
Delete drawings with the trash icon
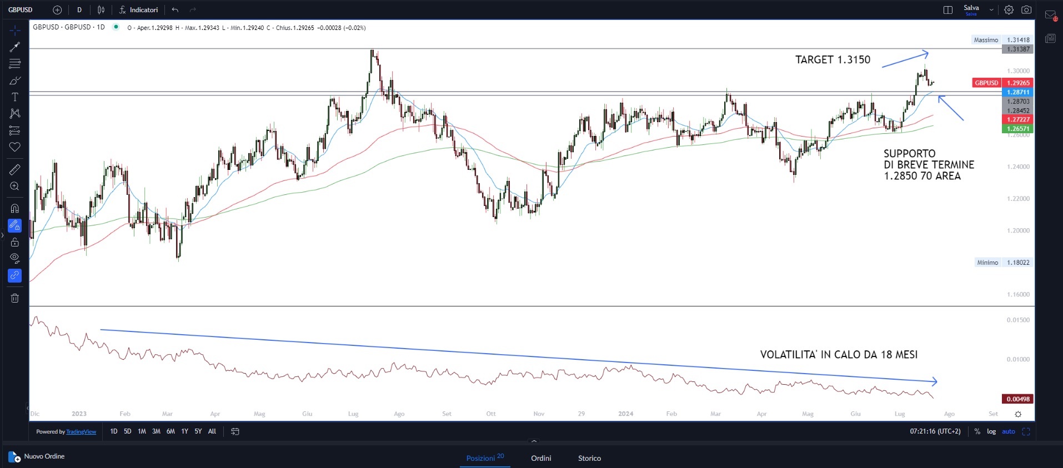[15, 298]
